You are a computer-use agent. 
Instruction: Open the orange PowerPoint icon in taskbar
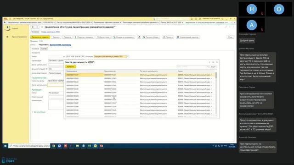(102, 146)
